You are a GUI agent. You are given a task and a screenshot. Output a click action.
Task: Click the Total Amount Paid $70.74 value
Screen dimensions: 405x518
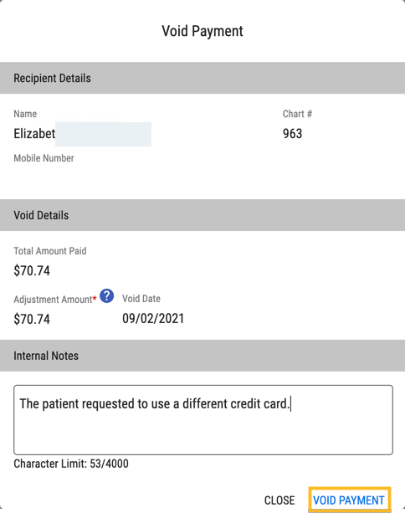coord(32,271)
